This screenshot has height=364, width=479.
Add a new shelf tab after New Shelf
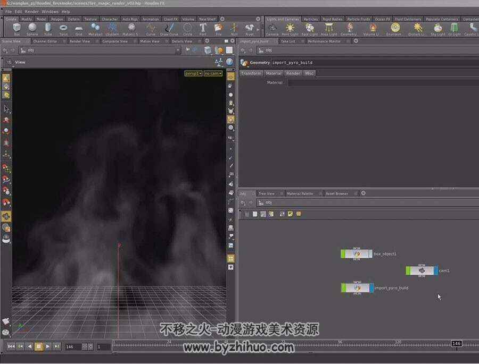[x=222, y=19]
